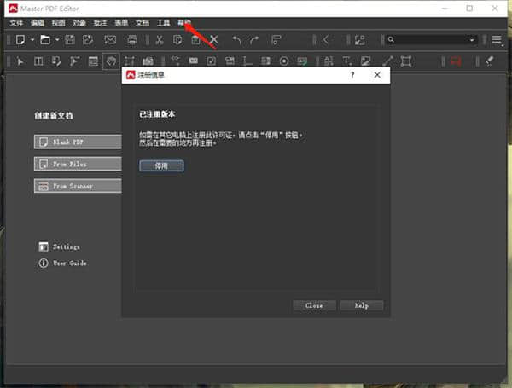Expand the Open folder dropdown arrow
Image resolution: width=512 pixels, height=388 pixels.
point(56,40)
